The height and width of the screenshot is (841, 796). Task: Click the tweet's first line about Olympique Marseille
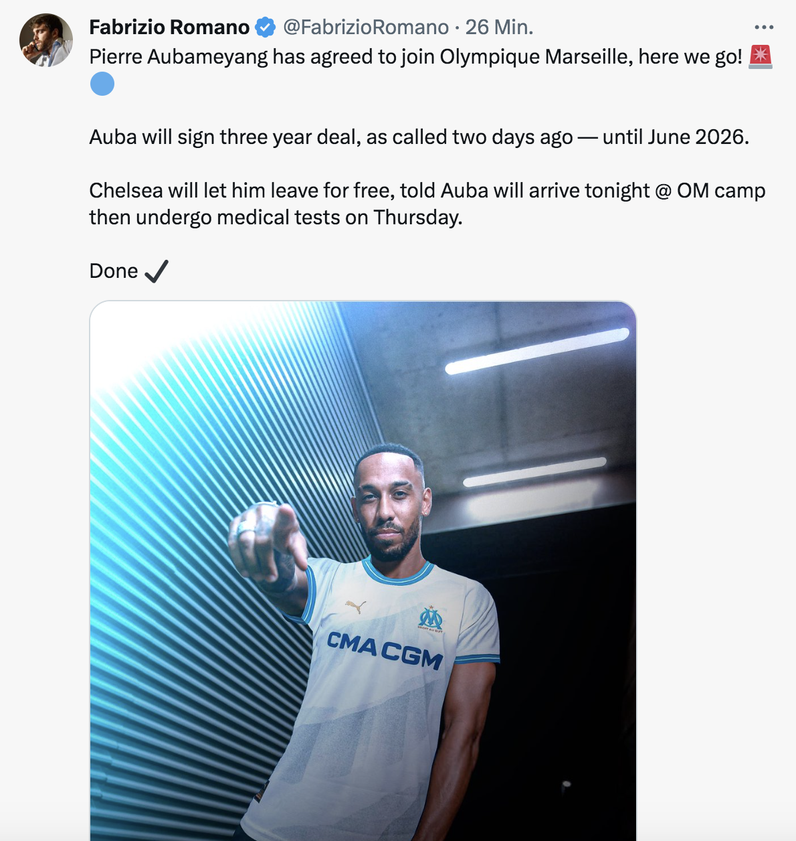pyautogui.click(x=415, y=57)
